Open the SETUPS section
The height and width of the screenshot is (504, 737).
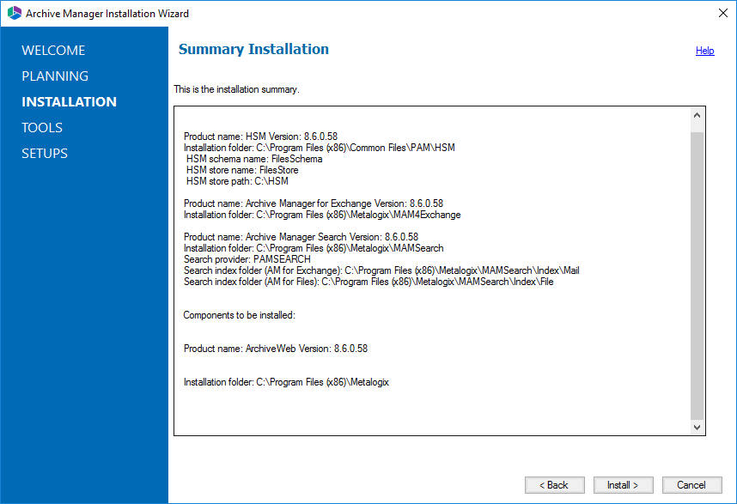pyautogui.click(x=45, y=154)
